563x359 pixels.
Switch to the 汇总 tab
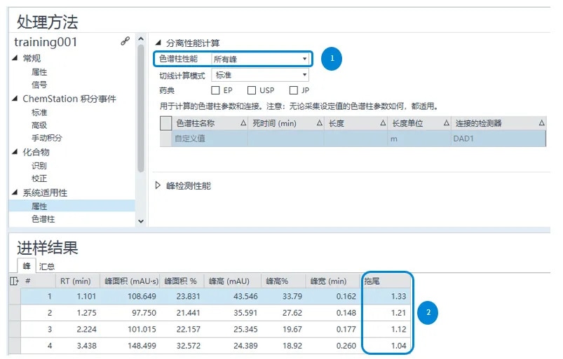tap(47, 267)
